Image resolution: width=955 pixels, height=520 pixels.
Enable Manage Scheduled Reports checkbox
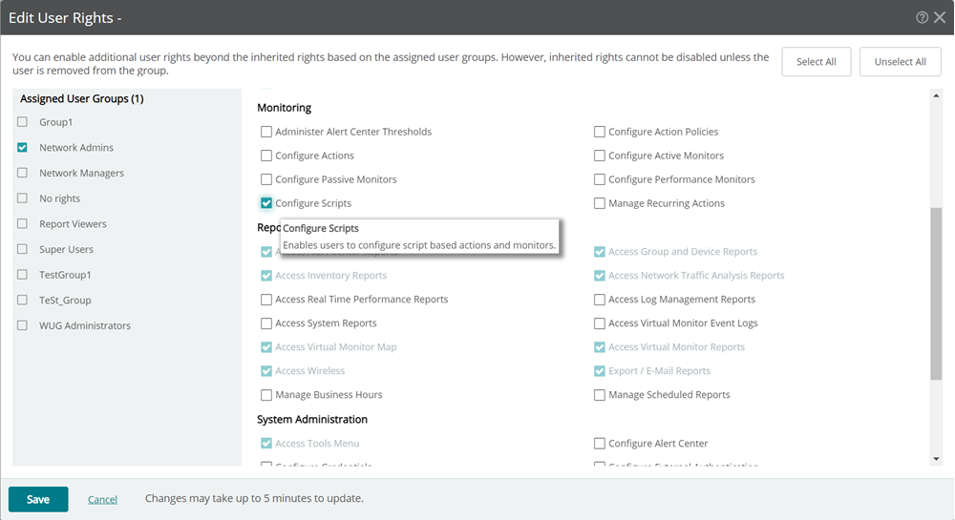(600, 395)
